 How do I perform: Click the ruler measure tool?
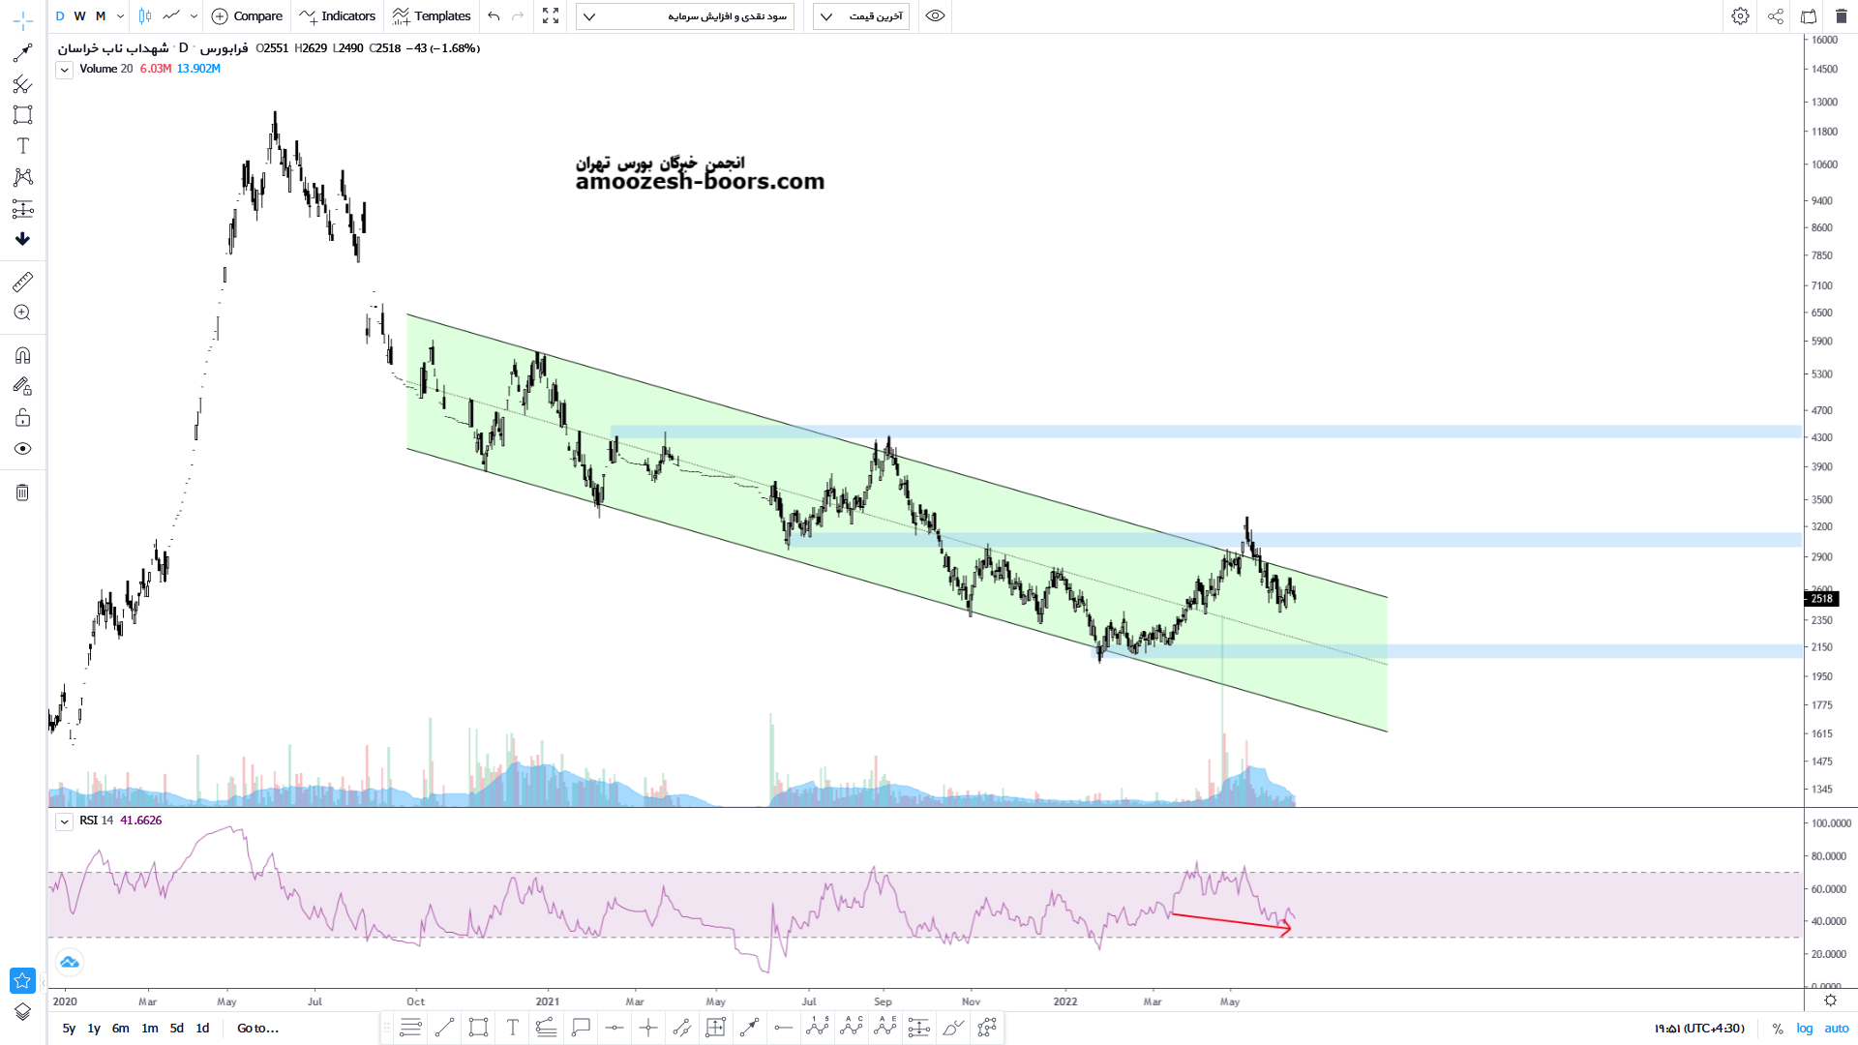point(22,282)
